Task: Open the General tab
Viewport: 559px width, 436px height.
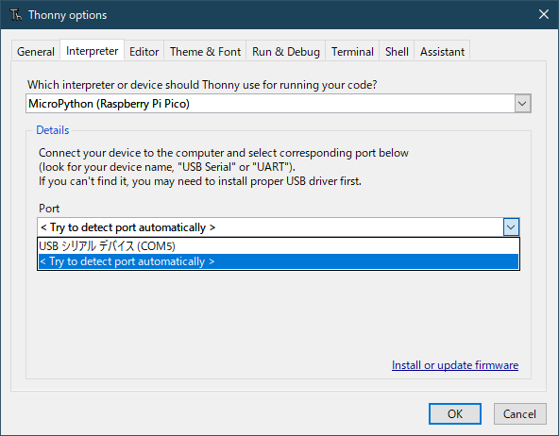Action: [x=36, y=52]
